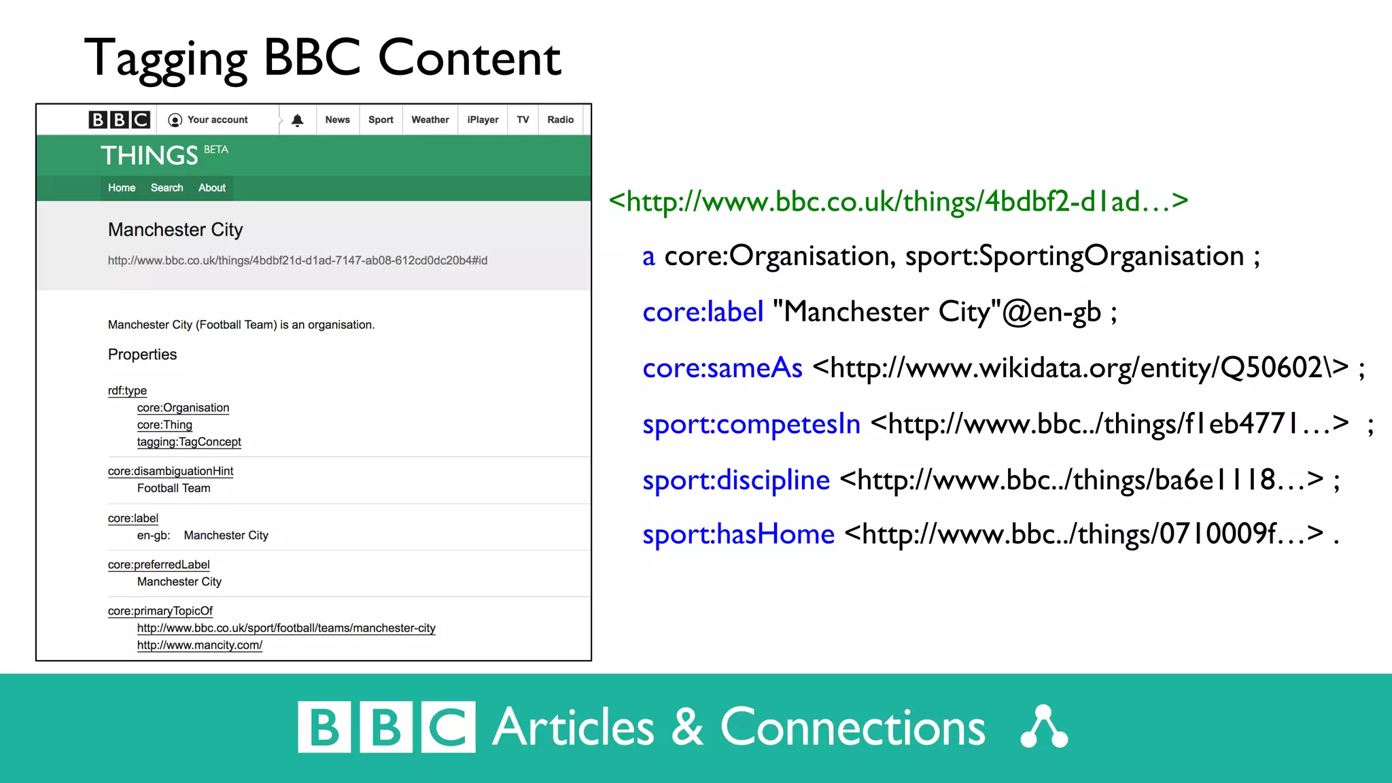1392x783 pixels.
Task: Click the core:label "Manchester City"@en-gb line
Action: [880, 312]
